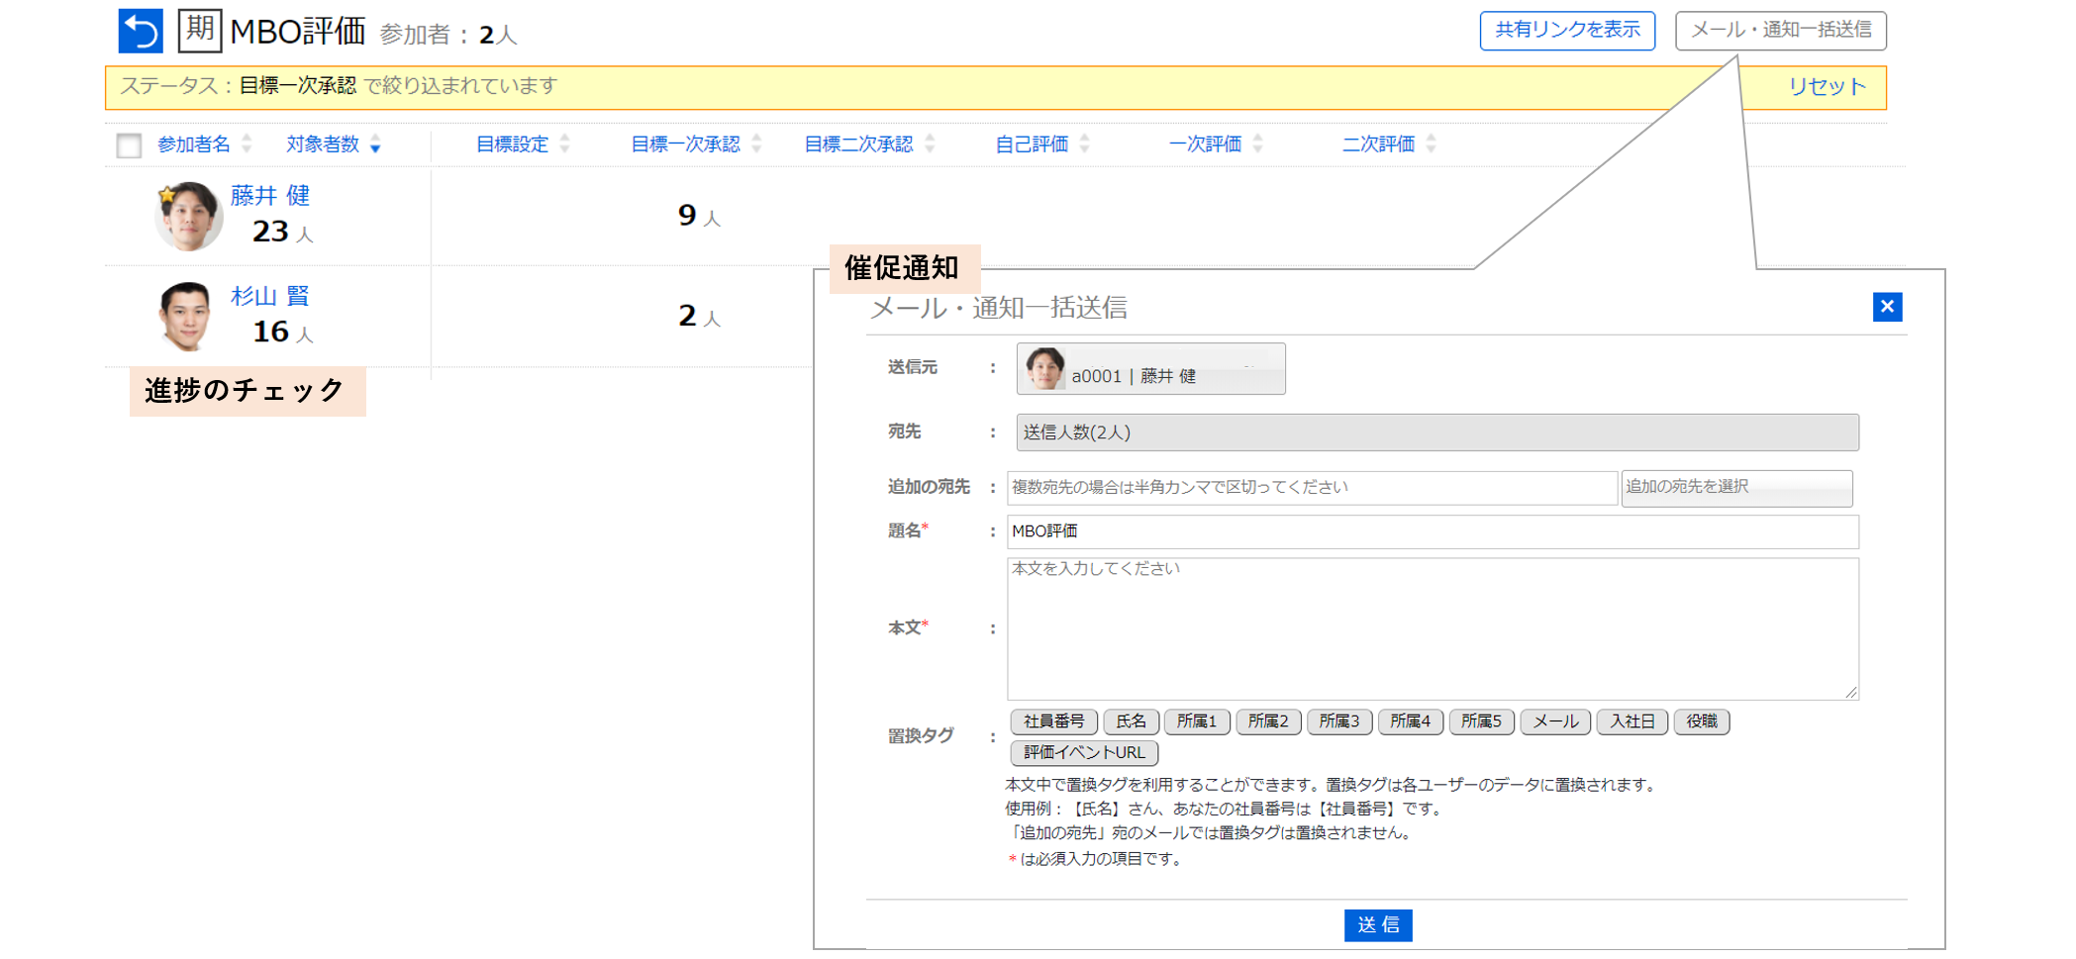2076x959 pixels.
Task: Insert the 社員番号 replacement tag
Action: (1053, 721)
